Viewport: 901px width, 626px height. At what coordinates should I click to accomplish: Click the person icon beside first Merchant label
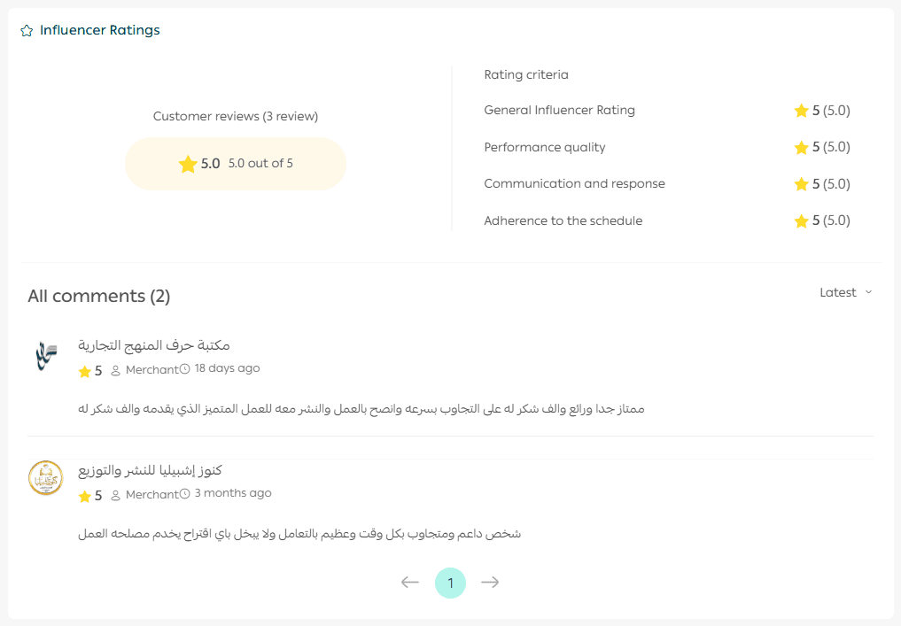115,370
